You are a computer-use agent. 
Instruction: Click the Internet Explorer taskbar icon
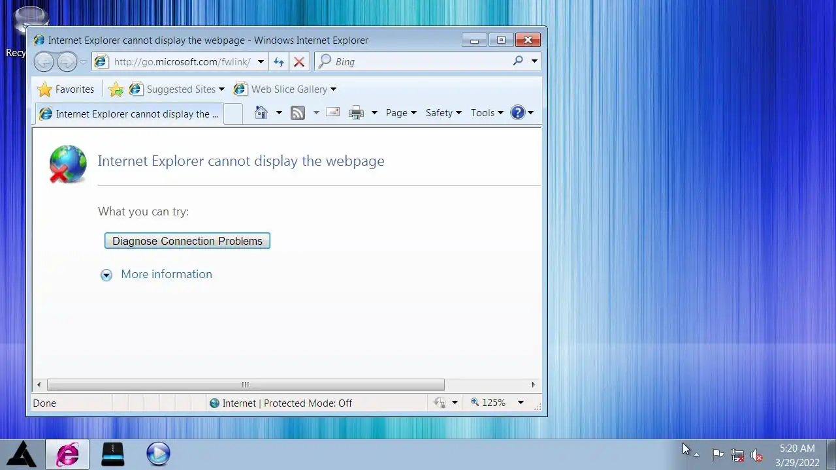point(67,454)
